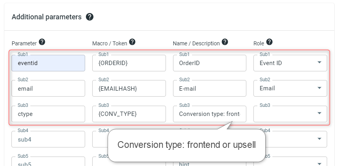Click the {ORDERID} macro token field
The width and height of the screenshot is (337, 166).
tap(129, 63)
